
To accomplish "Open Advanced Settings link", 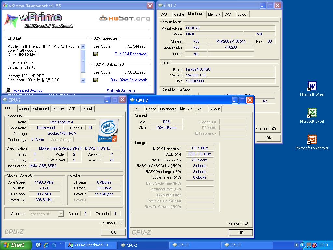I will pyautogui.click(x=27, y=90).
